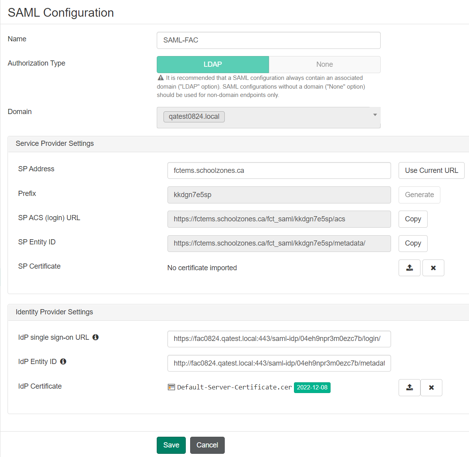Upload an SP Certificate file

point(409,268)
